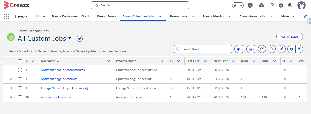
Task: Open the Breezz Async Jobs tab
Action: point(252,16)
